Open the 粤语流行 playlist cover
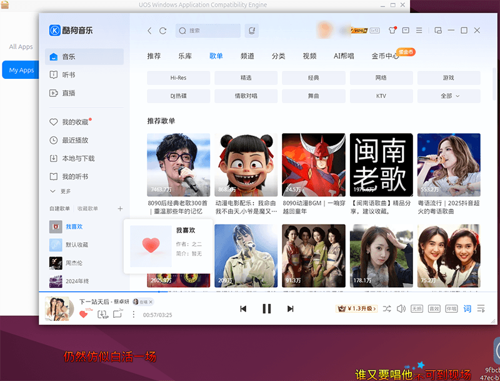The width and height of the screenshot is (500, 381). coord(449,165)
